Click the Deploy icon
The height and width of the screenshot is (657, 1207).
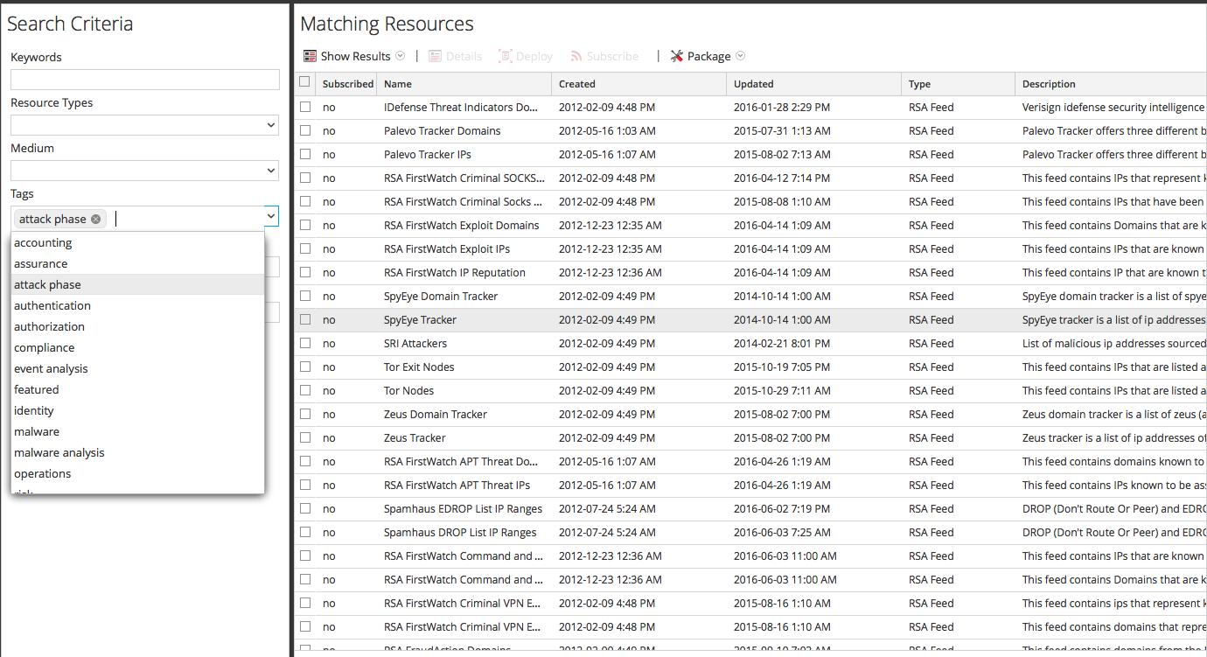point(505,55)
